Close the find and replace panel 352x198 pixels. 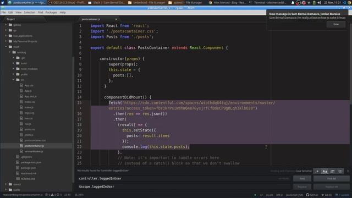click(348, 171)
